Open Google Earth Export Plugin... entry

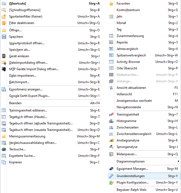click(51, 96)
